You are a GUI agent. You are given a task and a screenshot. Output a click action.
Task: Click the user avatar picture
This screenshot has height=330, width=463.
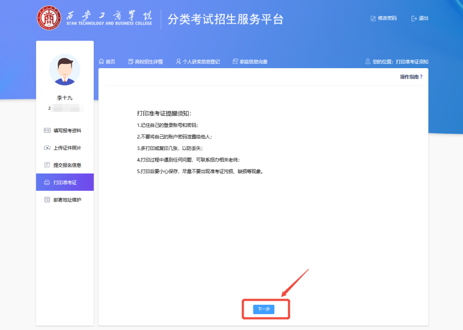tap(64, 70)
